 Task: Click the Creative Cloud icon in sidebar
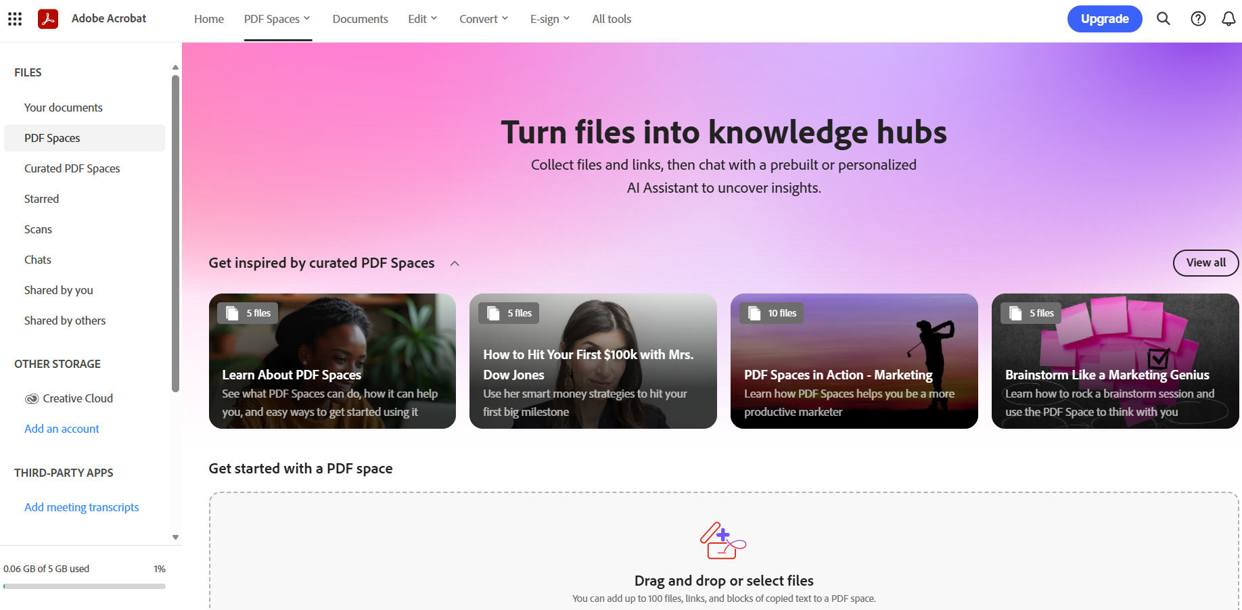pos(32,399)
